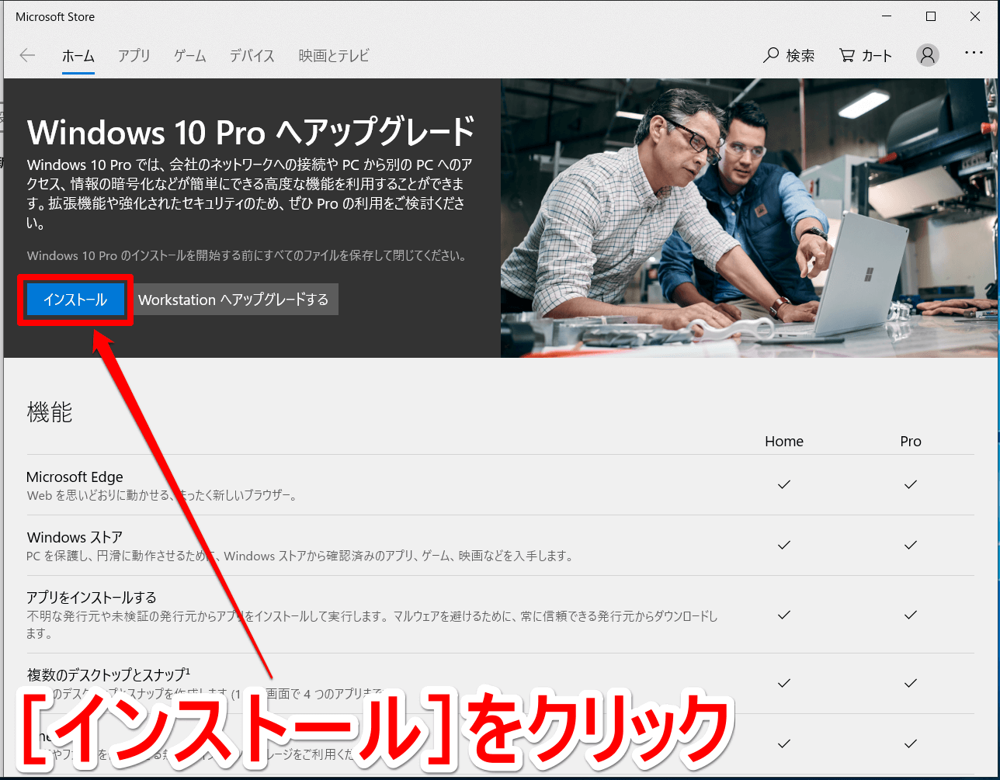The height and width of the screenshot is (780, 1000).
Task: Click the 複数のデスクトップとスナップ feature title
Action: [x=109, y=674]
